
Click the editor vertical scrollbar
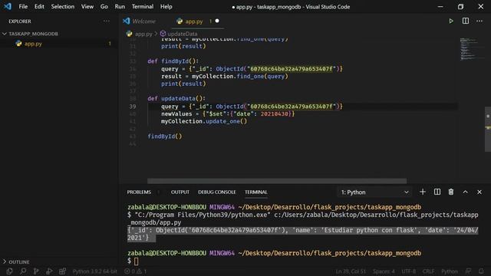(x=488, y=130)
